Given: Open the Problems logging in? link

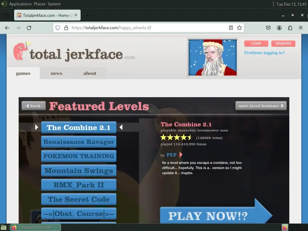Looking at the screenshot, I should (264, 53).
